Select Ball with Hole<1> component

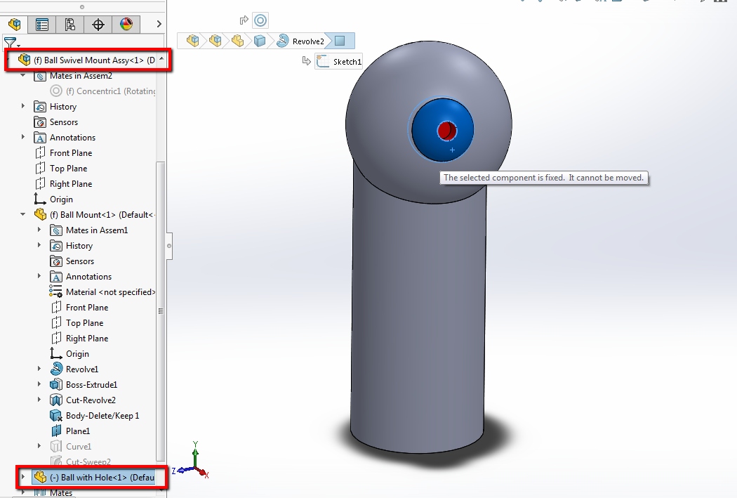(x=93, y=478)
